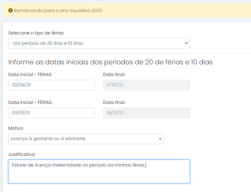Image resolution: width=251 pixels, height=192 pixels.
Task: Place cursor after 'minhas férias.' text in justification
Action: click(146, 165)
